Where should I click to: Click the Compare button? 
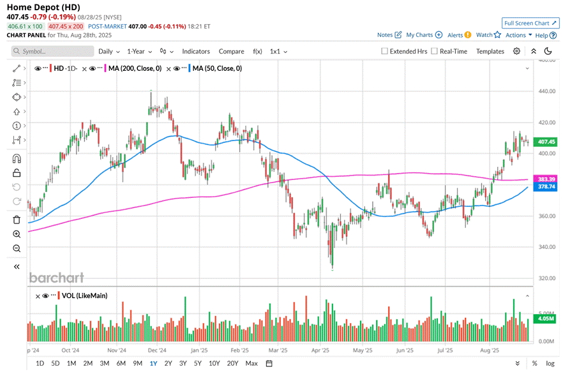(x=231, y=52)
